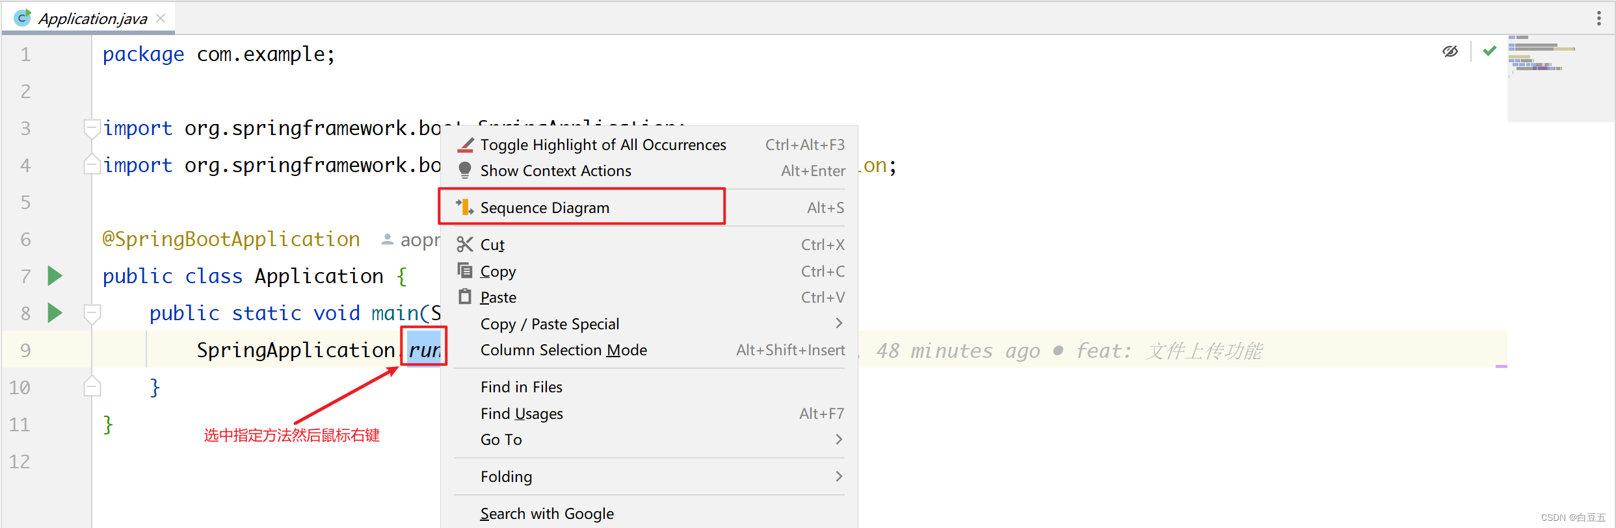Screen dimensions: 1616x528
Task: Click the Folding submenu arrow
Action: tap(839, 477)
